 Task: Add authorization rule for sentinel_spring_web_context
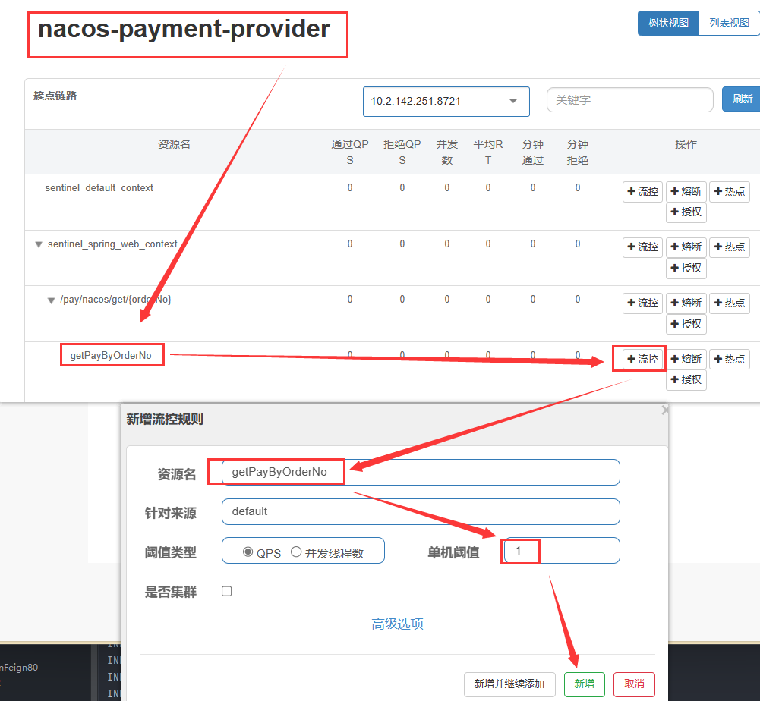pos(686,268)
